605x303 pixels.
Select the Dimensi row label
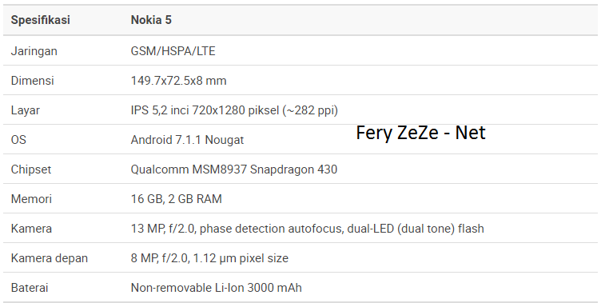click(33, 81)
